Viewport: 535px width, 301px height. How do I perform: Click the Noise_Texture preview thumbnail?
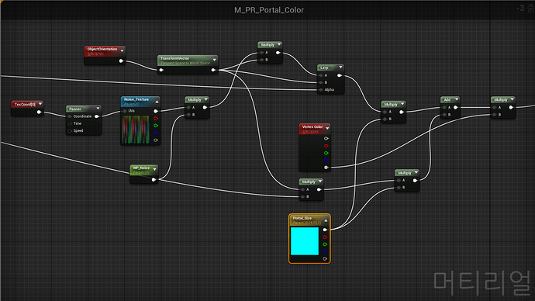click(x=136, y=130)
